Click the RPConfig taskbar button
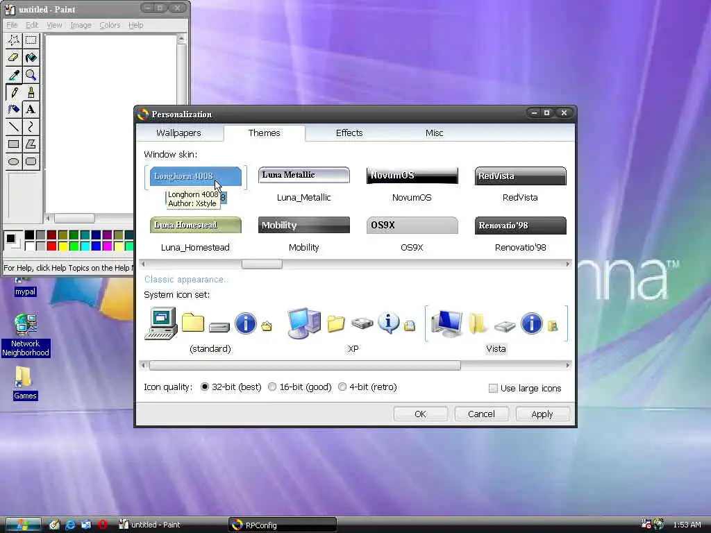The width and height of the screenshot is (711, 533). coord(282,525)
